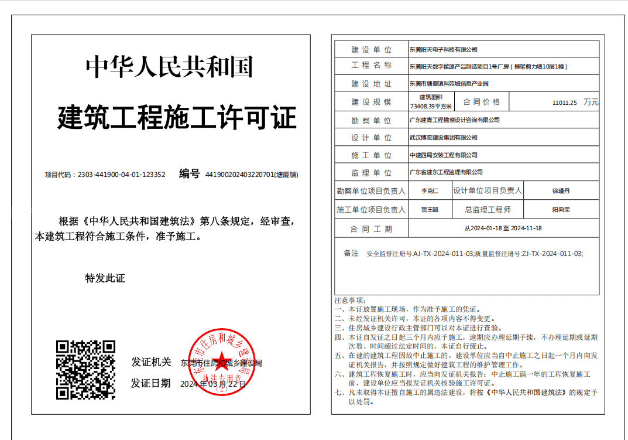The width and height of the screenshot is (628, 440).
Task: Click the 发证日期 issue date
Action: point(213,384)
